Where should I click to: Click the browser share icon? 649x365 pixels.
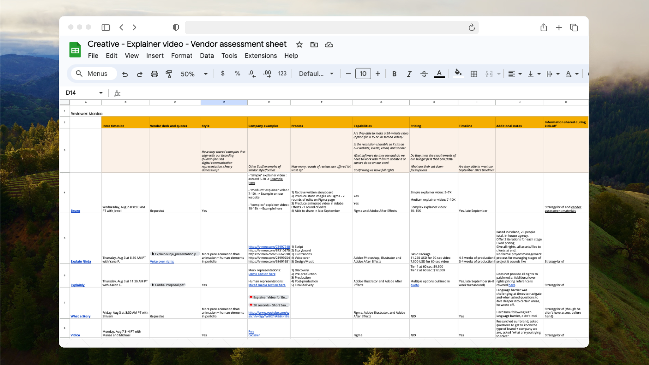[x=544, y=27]
